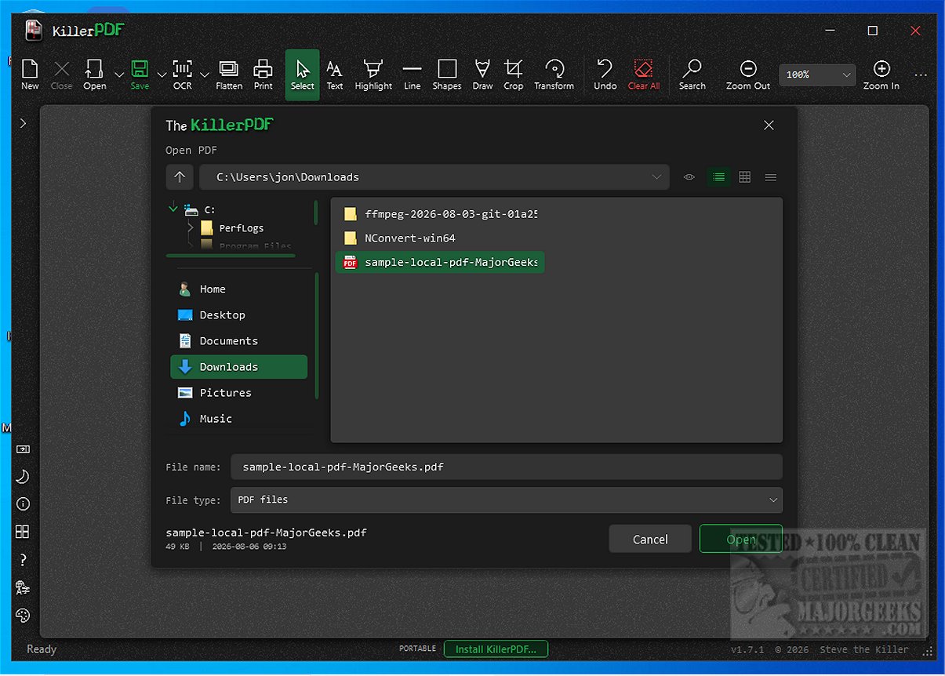Open help question mark icon
The width and height of the screenshot is (945, 676).
pos(23,560)
